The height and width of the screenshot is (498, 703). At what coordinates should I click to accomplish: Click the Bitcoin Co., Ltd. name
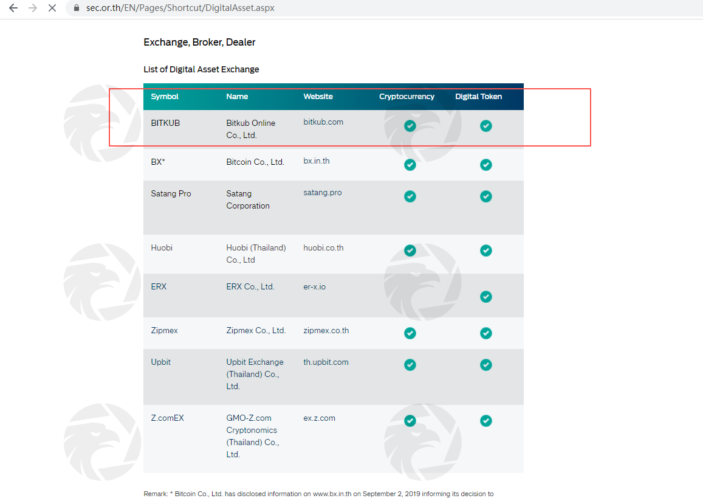[255, 162]
